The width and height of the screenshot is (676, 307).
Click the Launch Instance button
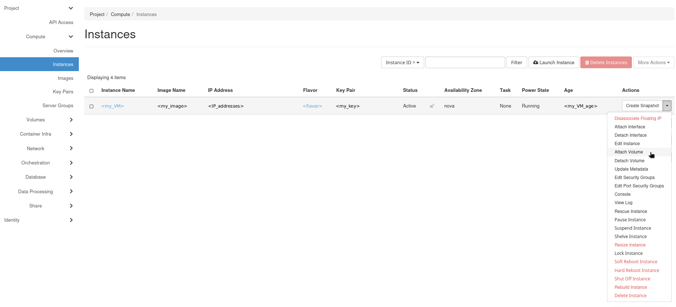coord(553,63)
